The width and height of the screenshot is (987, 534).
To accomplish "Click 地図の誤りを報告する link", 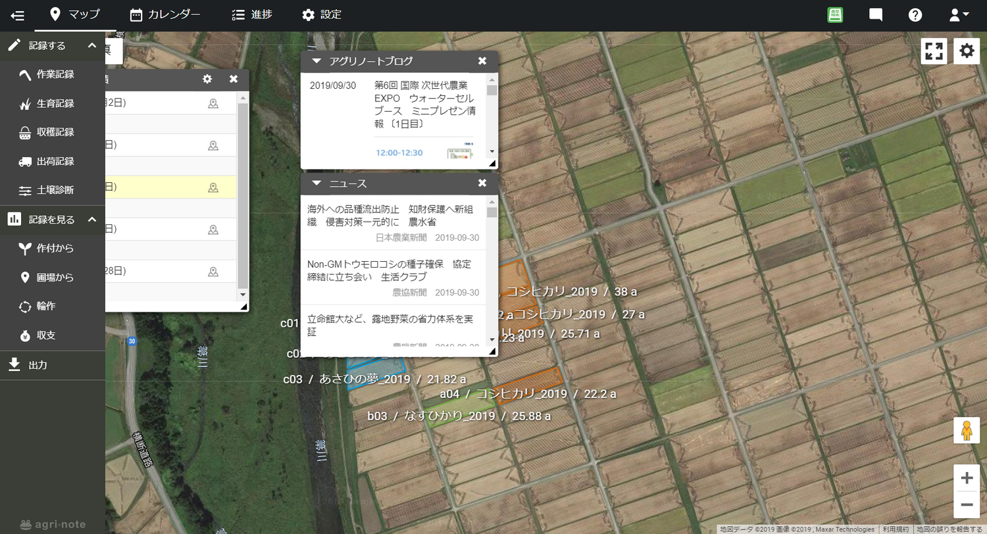I will click(x=949, y=529).
